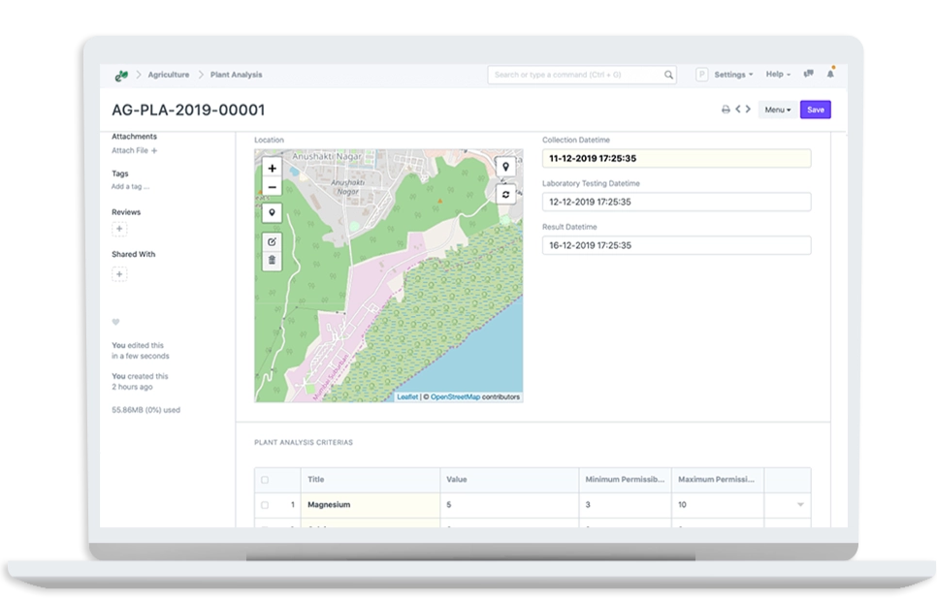Open the notifications bell

tap(830, 74)
